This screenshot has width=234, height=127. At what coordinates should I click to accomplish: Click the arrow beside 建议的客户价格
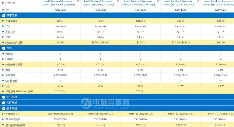[3, 43]
